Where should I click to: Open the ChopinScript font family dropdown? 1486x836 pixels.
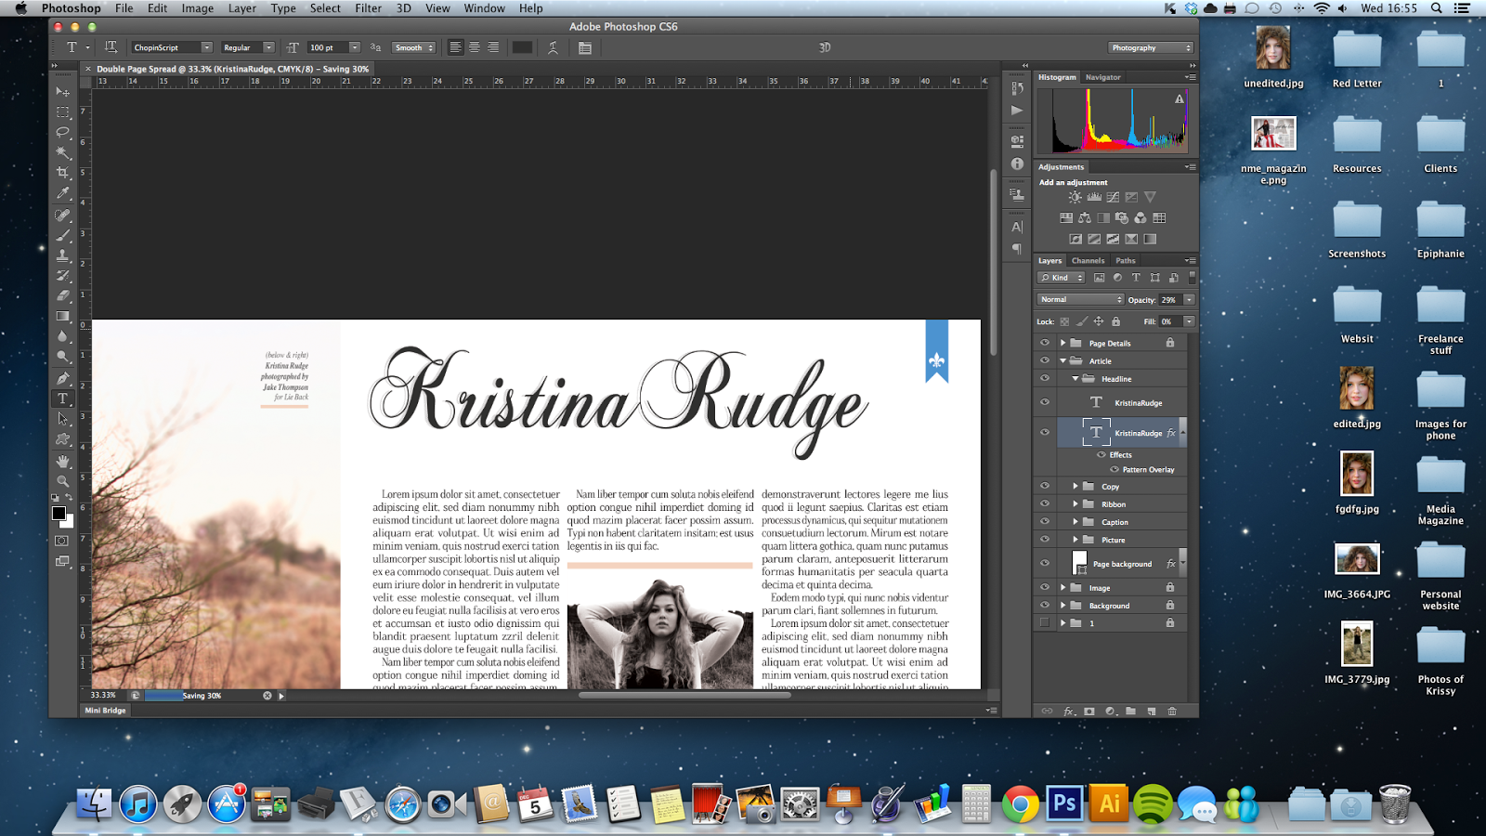point(206,47)
